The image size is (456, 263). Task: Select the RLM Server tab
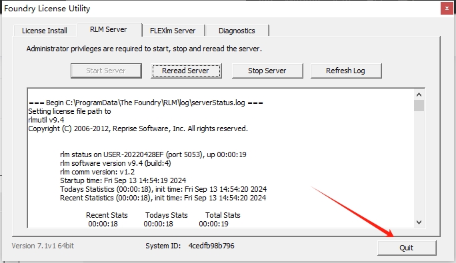point(109,30)
